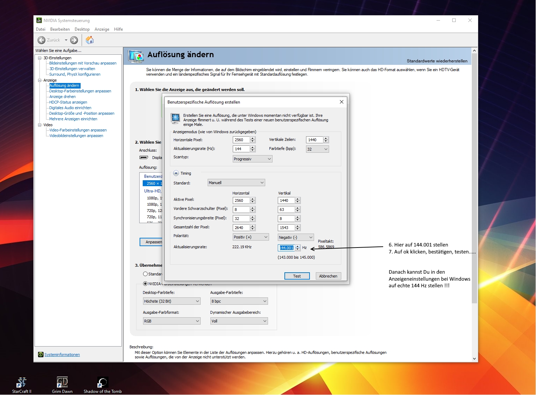Screen dimensions: 536x395
Task: Select Surround, PhysX konfigurieren item
Action: coord(75,74)
